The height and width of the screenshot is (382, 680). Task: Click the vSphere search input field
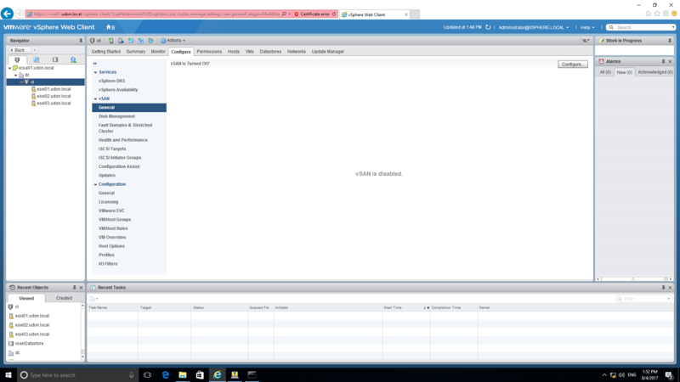tap(642, 27)
